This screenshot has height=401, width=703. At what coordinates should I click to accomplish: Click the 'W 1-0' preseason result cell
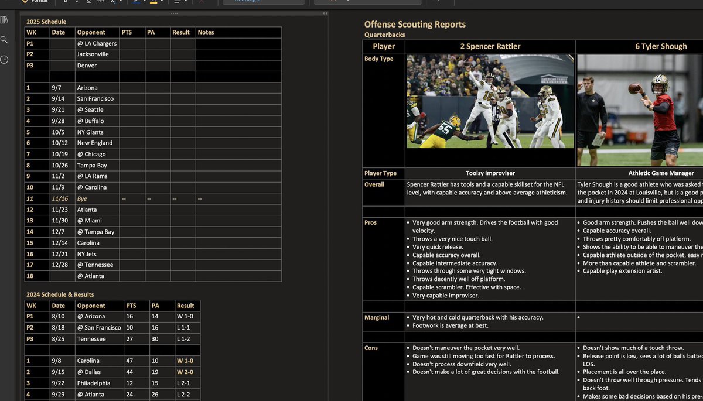tap(185, 317)
